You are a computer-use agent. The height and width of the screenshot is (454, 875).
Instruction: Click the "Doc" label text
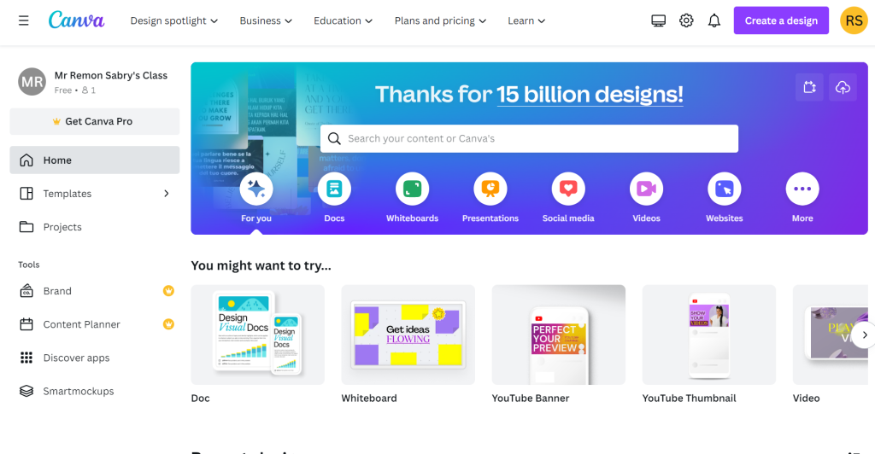click(x=200, y=399)
